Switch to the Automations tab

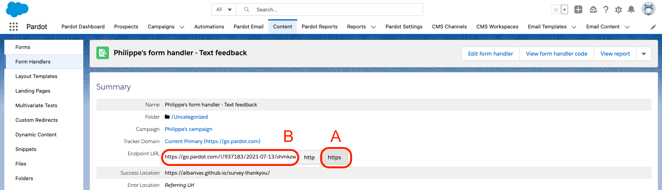point(209,26)
